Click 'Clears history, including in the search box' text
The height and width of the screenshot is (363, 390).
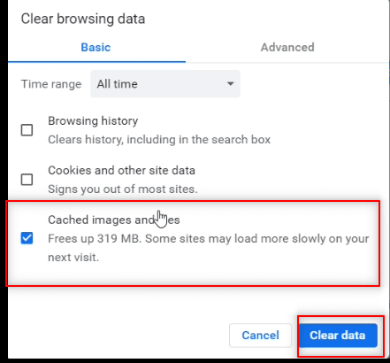pos(159,140)
